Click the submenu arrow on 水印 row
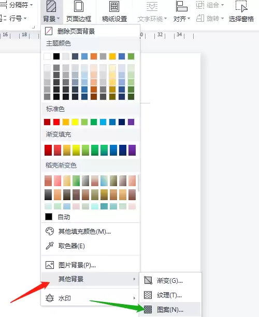Screen dimensions: 259x317 click(134, 298)
